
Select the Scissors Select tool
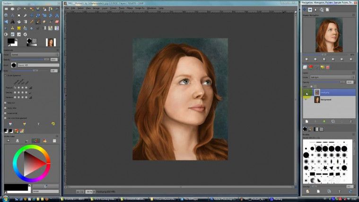38,9
